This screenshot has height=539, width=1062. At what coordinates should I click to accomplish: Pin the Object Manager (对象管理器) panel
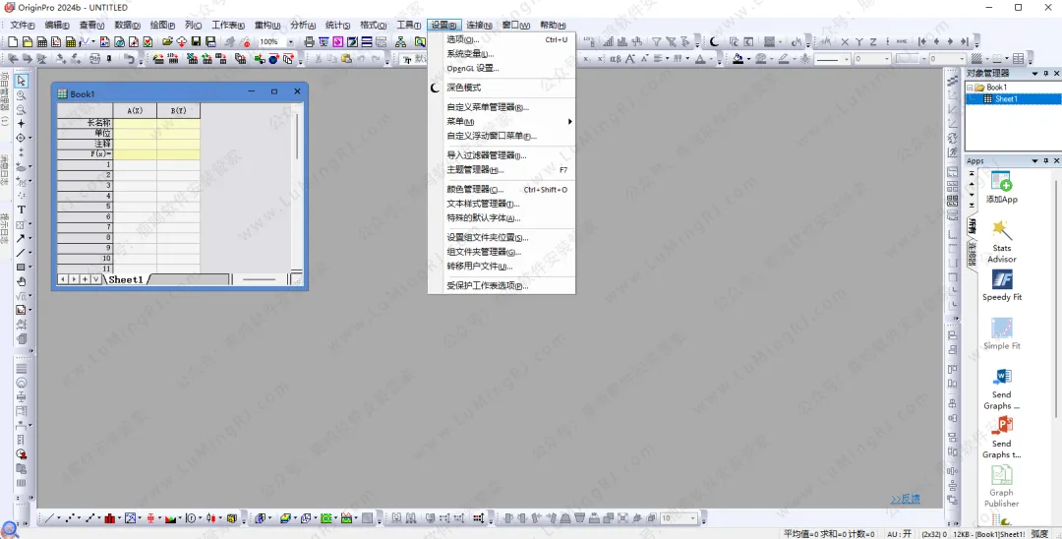click(x=1045, y=74)
